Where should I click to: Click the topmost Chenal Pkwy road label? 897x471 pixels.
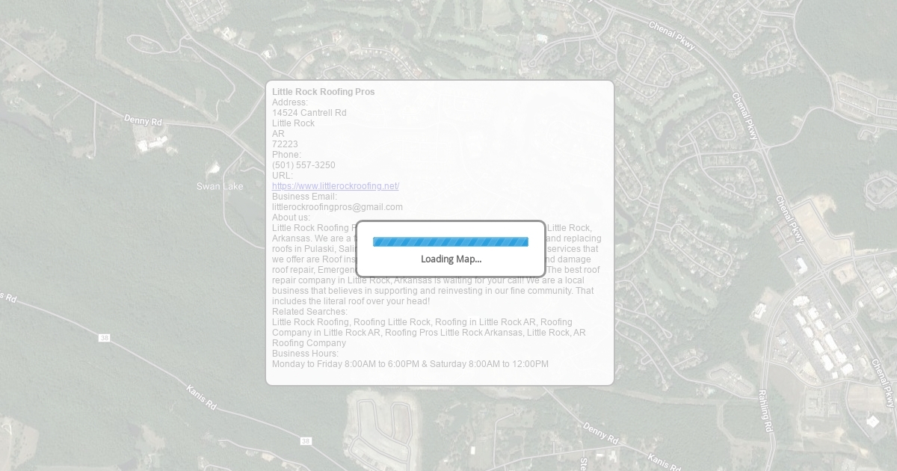[x=672, y=35]
